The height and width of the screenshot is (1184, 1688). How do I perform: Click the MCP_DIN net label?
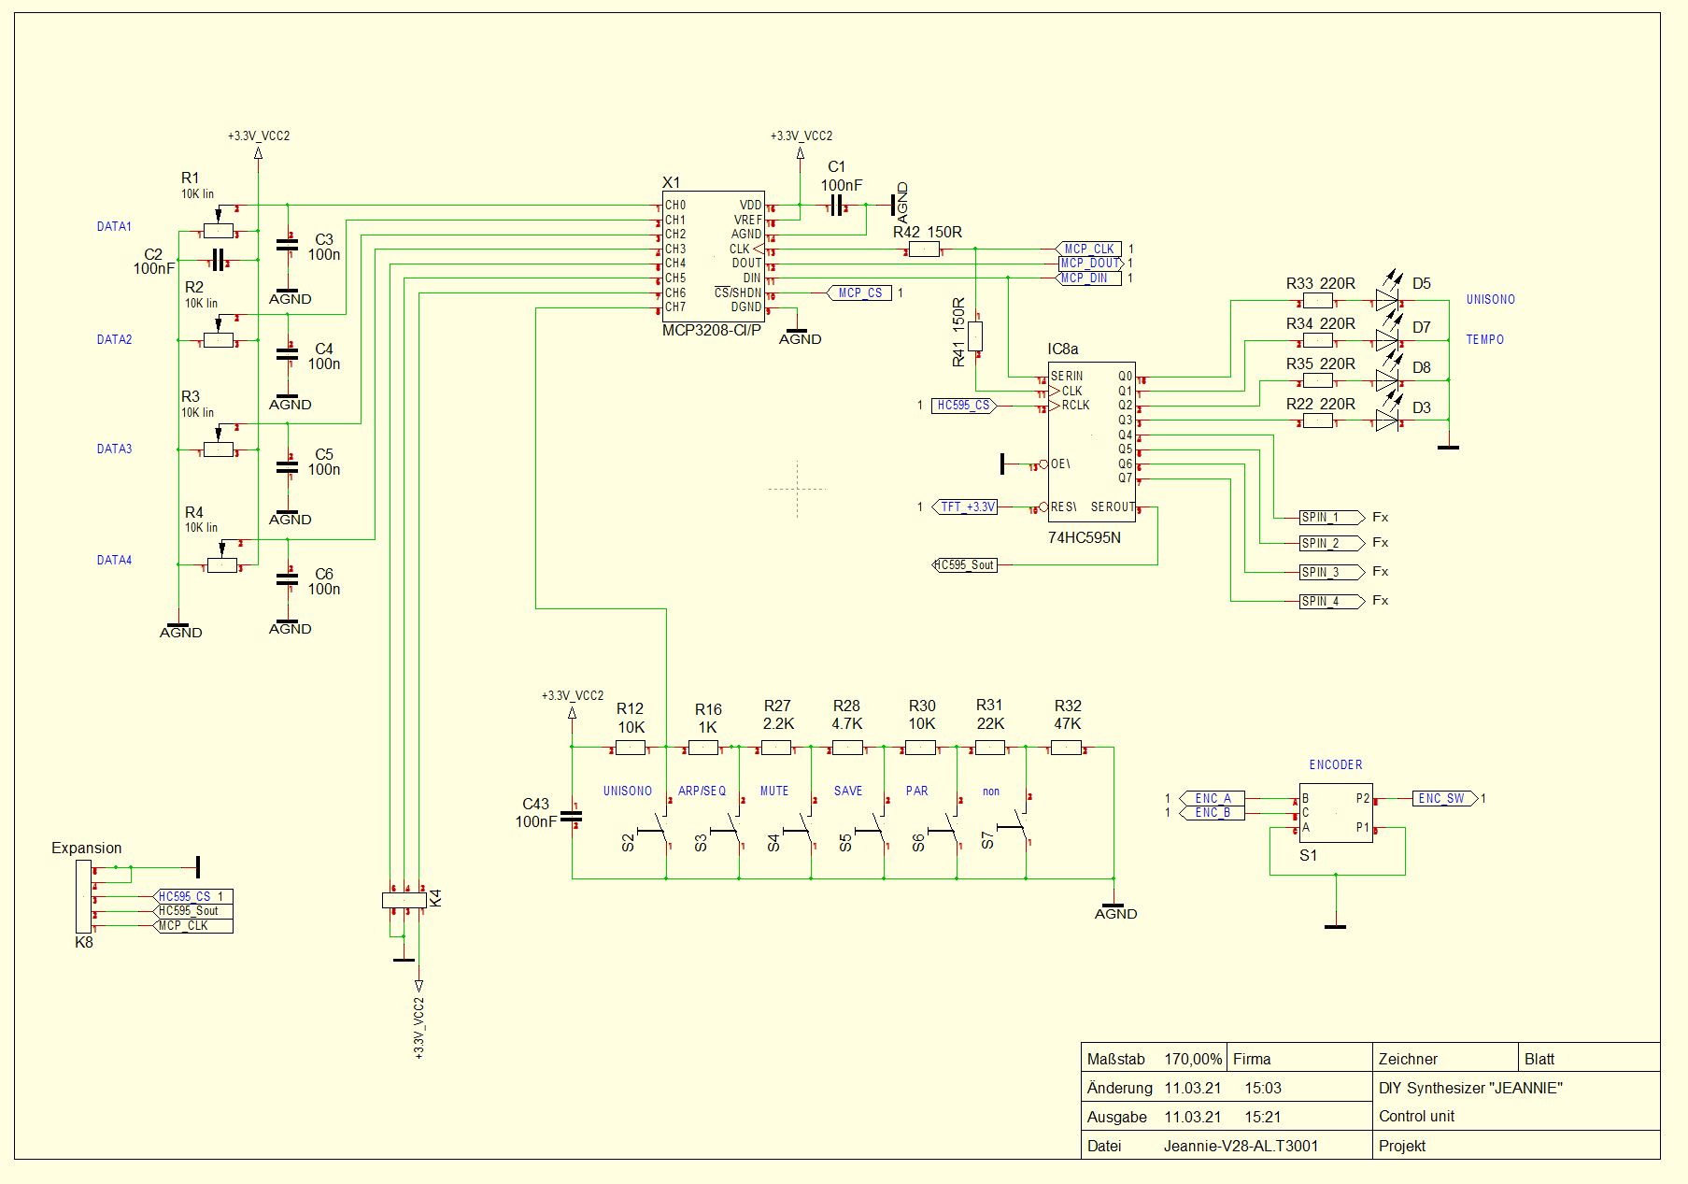pyautogui.click(x=1089, y=278)
